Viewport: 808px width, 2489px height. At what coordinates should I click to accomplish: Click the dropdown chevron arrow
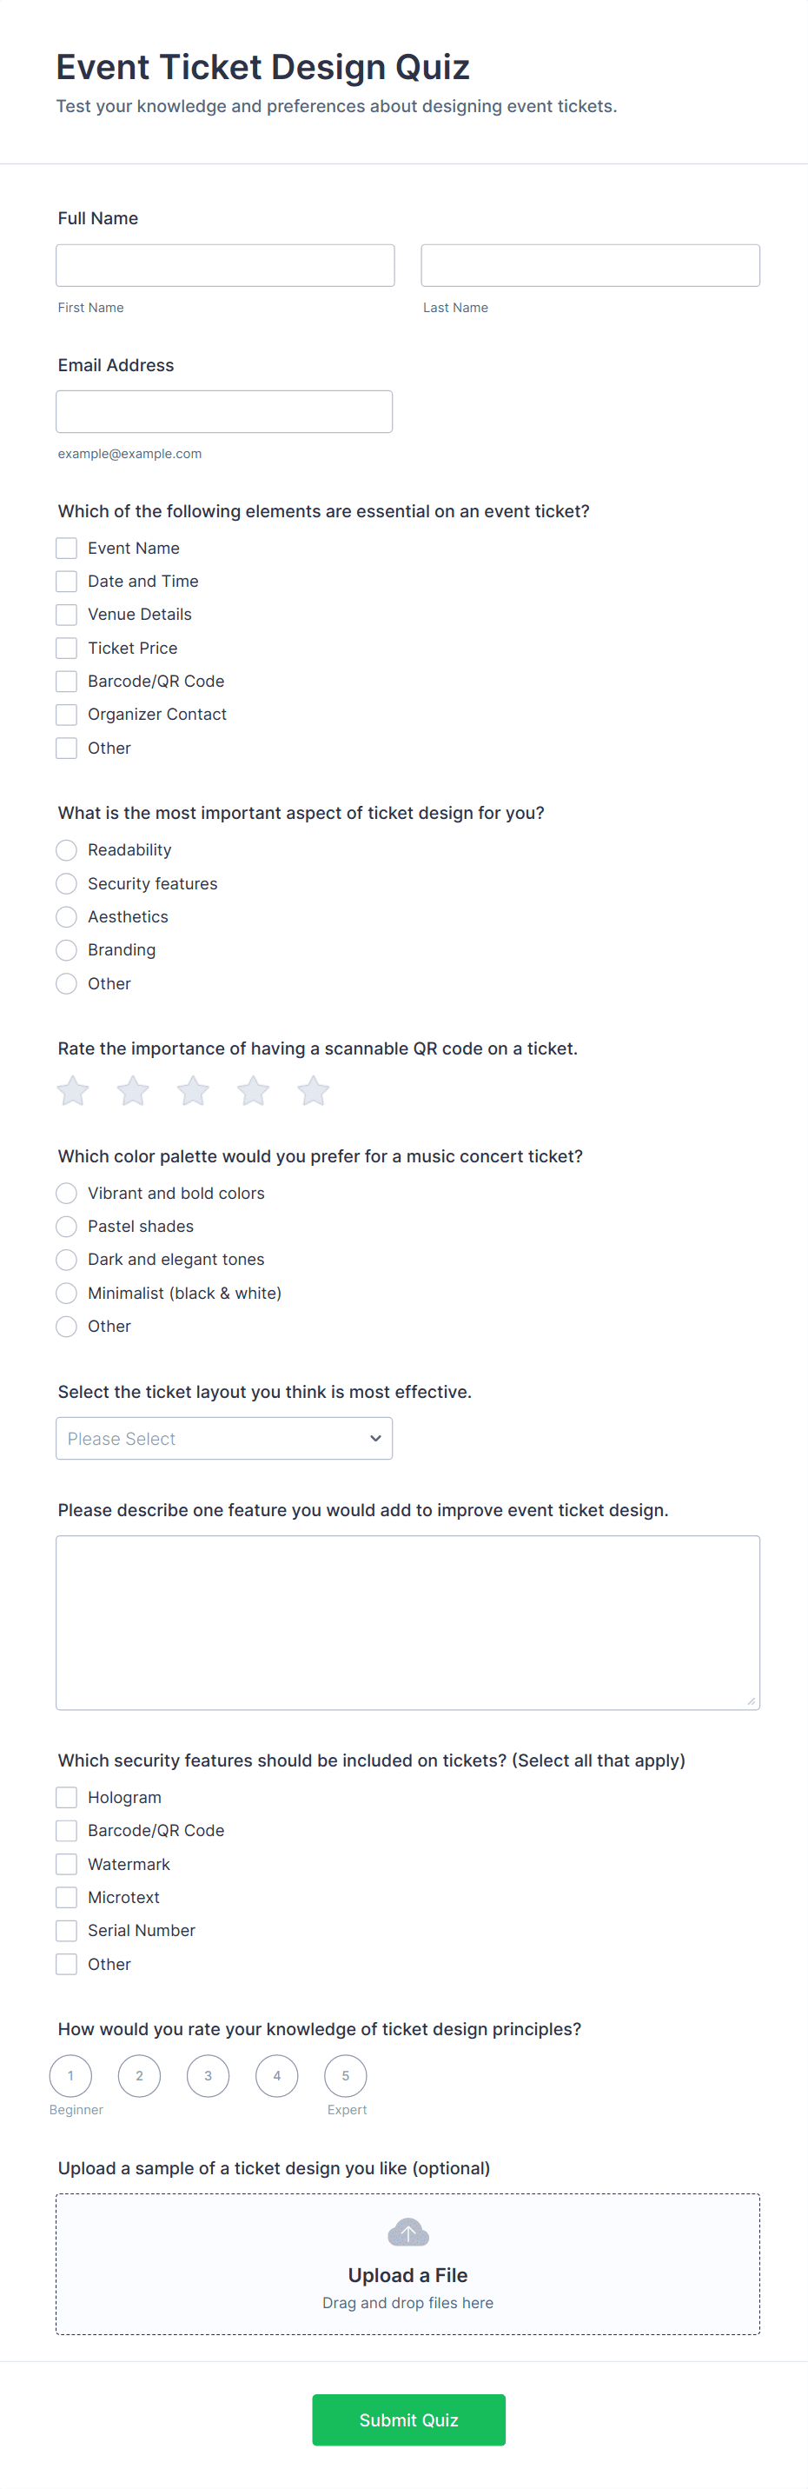point(375,1439)
